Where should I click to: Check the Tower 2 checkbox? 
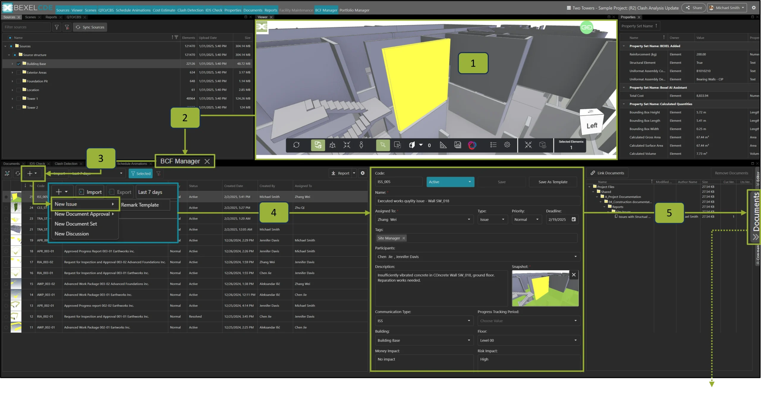(x=19, y=107)
